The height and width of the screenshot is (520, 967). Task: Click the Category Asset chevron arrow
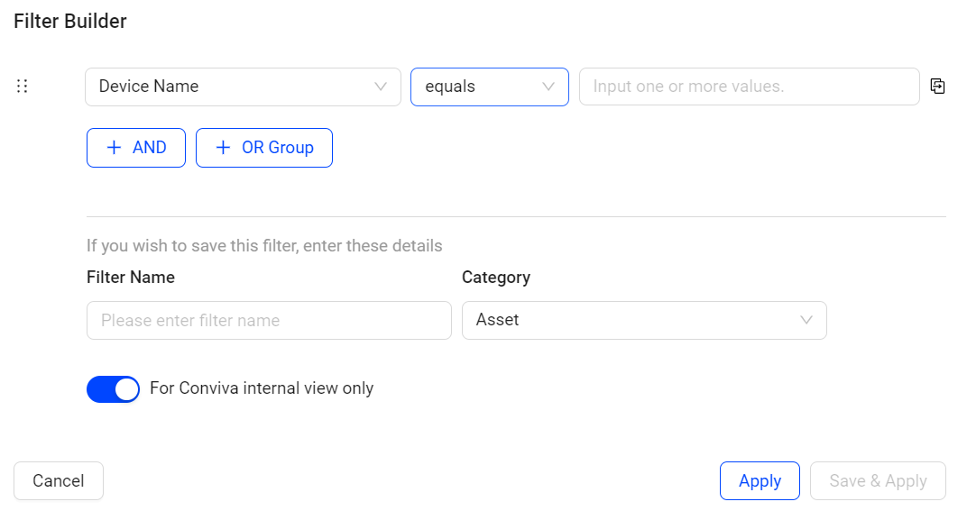(806, 320)
